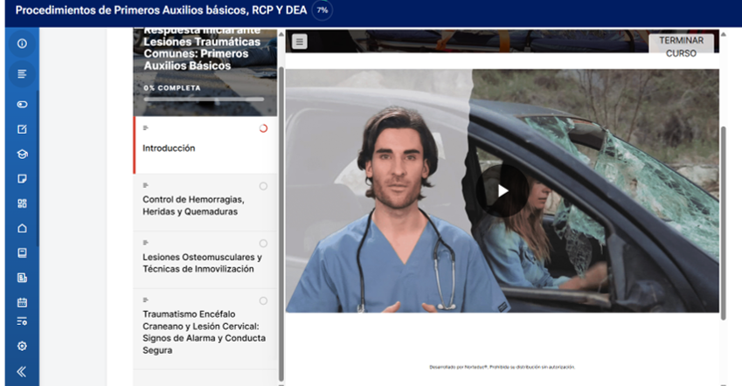This screenshot has height=386, width=742.
Task: Click the home icon in left sidebar
Action: point(22,228)
